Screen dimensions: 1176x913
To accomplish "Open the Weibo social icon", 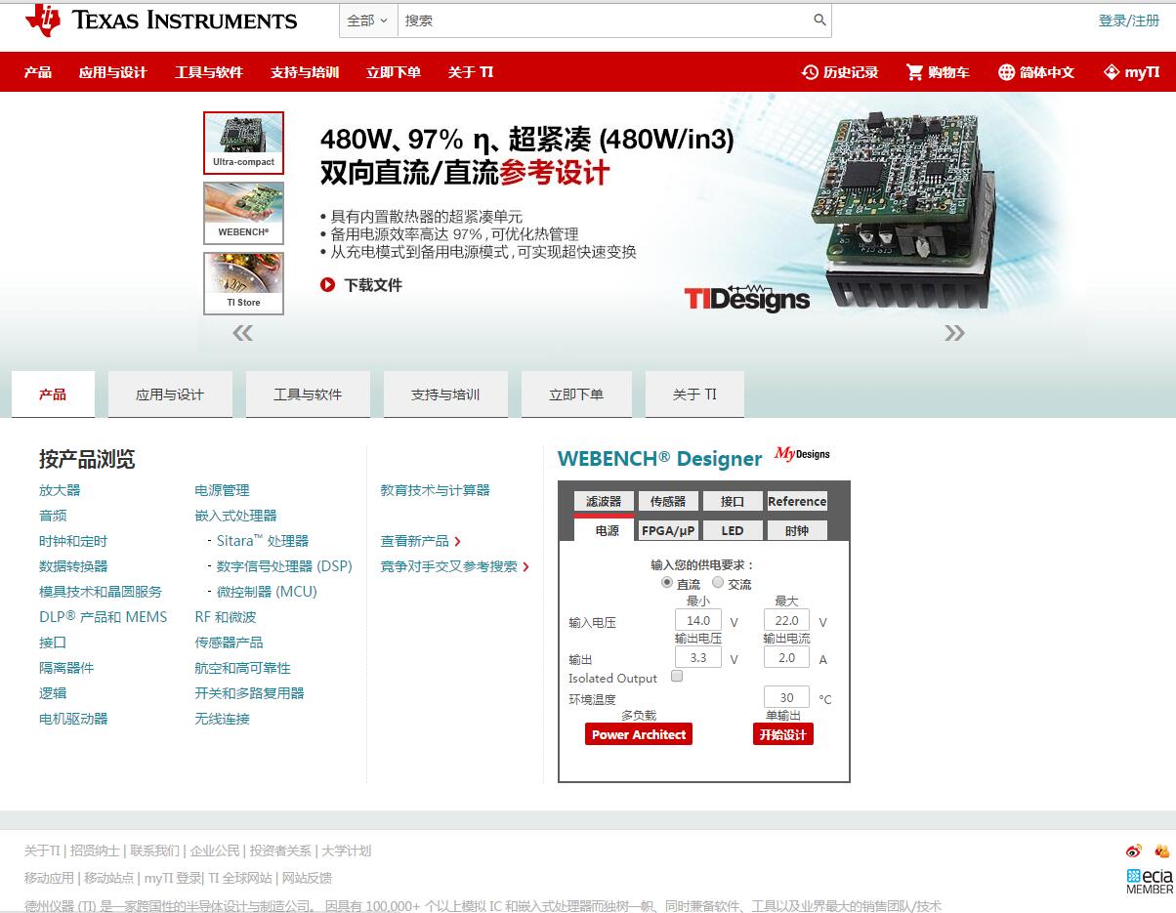I will pos(1134,851).
